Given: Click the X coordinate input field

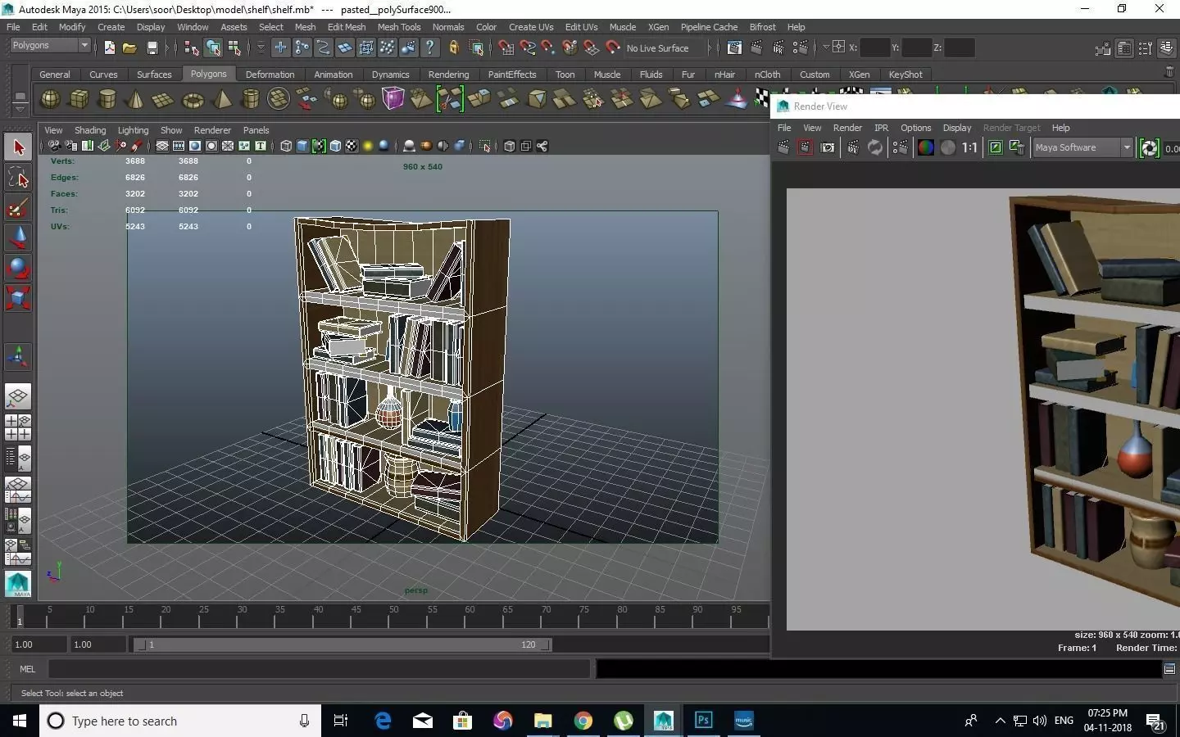Looking at the screenshot, I should pos(875,47).
